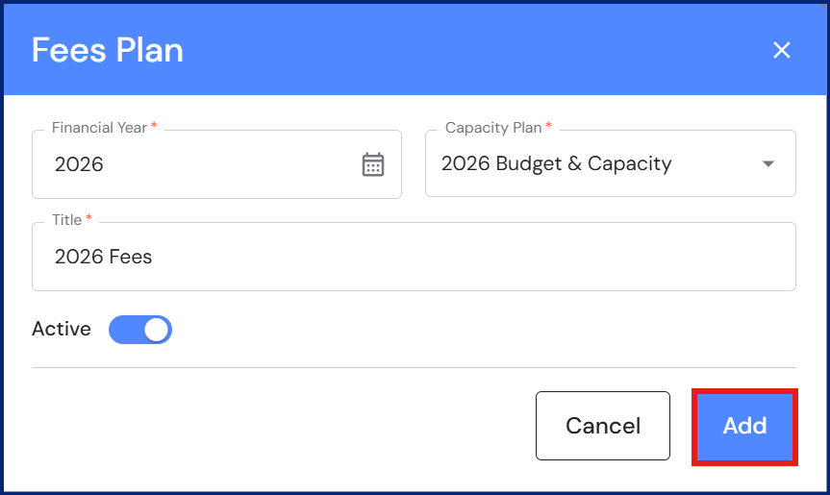Viewport: 830px width, 495px height.
Task: Click the "Financial Year" field label
Action: pyautogui.click(x=99, y=128)
